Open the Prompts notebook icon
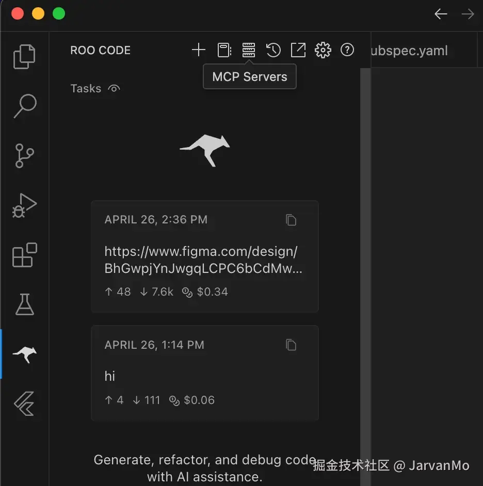 pos(224,50)
